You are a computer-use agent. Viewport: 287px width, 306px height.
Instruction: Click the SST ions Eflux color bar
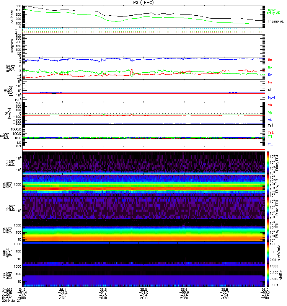point(268,163)
